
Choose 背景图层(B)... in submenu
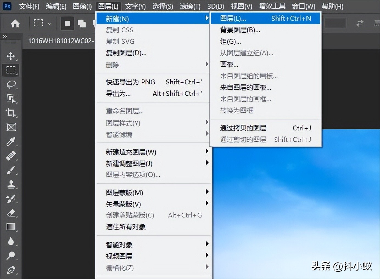[265, 30]
